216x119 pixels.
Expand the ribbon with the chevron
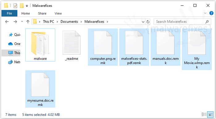coord(205,13)
